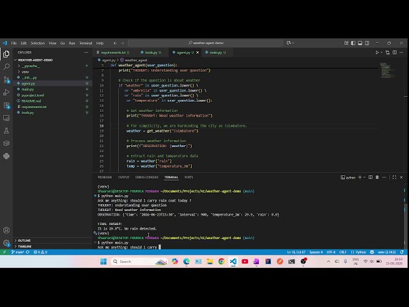Change Spaces: 4 indentation setting
Image resolution: width=409 pixels, height=307 pixels.
point(316,252)
